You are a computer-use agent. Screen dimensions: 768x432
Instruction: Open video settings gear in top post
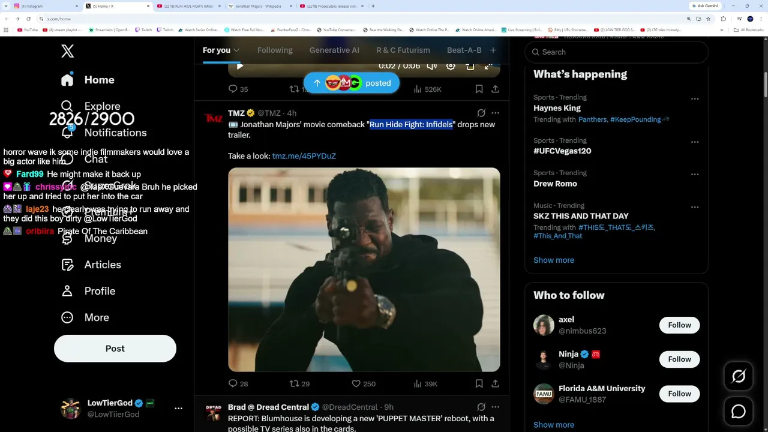click(451, 66)
